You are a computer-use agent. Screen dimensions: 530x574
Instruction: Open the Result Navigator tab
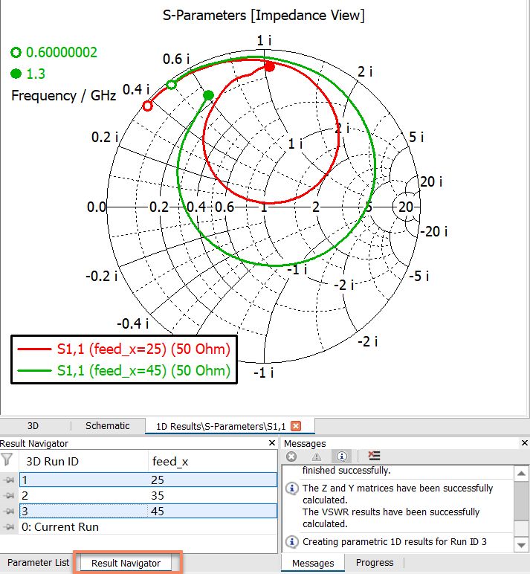pyautogui.click(x=126, y=563)
